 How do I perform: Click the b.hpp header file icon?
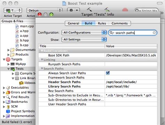(17, 40)
